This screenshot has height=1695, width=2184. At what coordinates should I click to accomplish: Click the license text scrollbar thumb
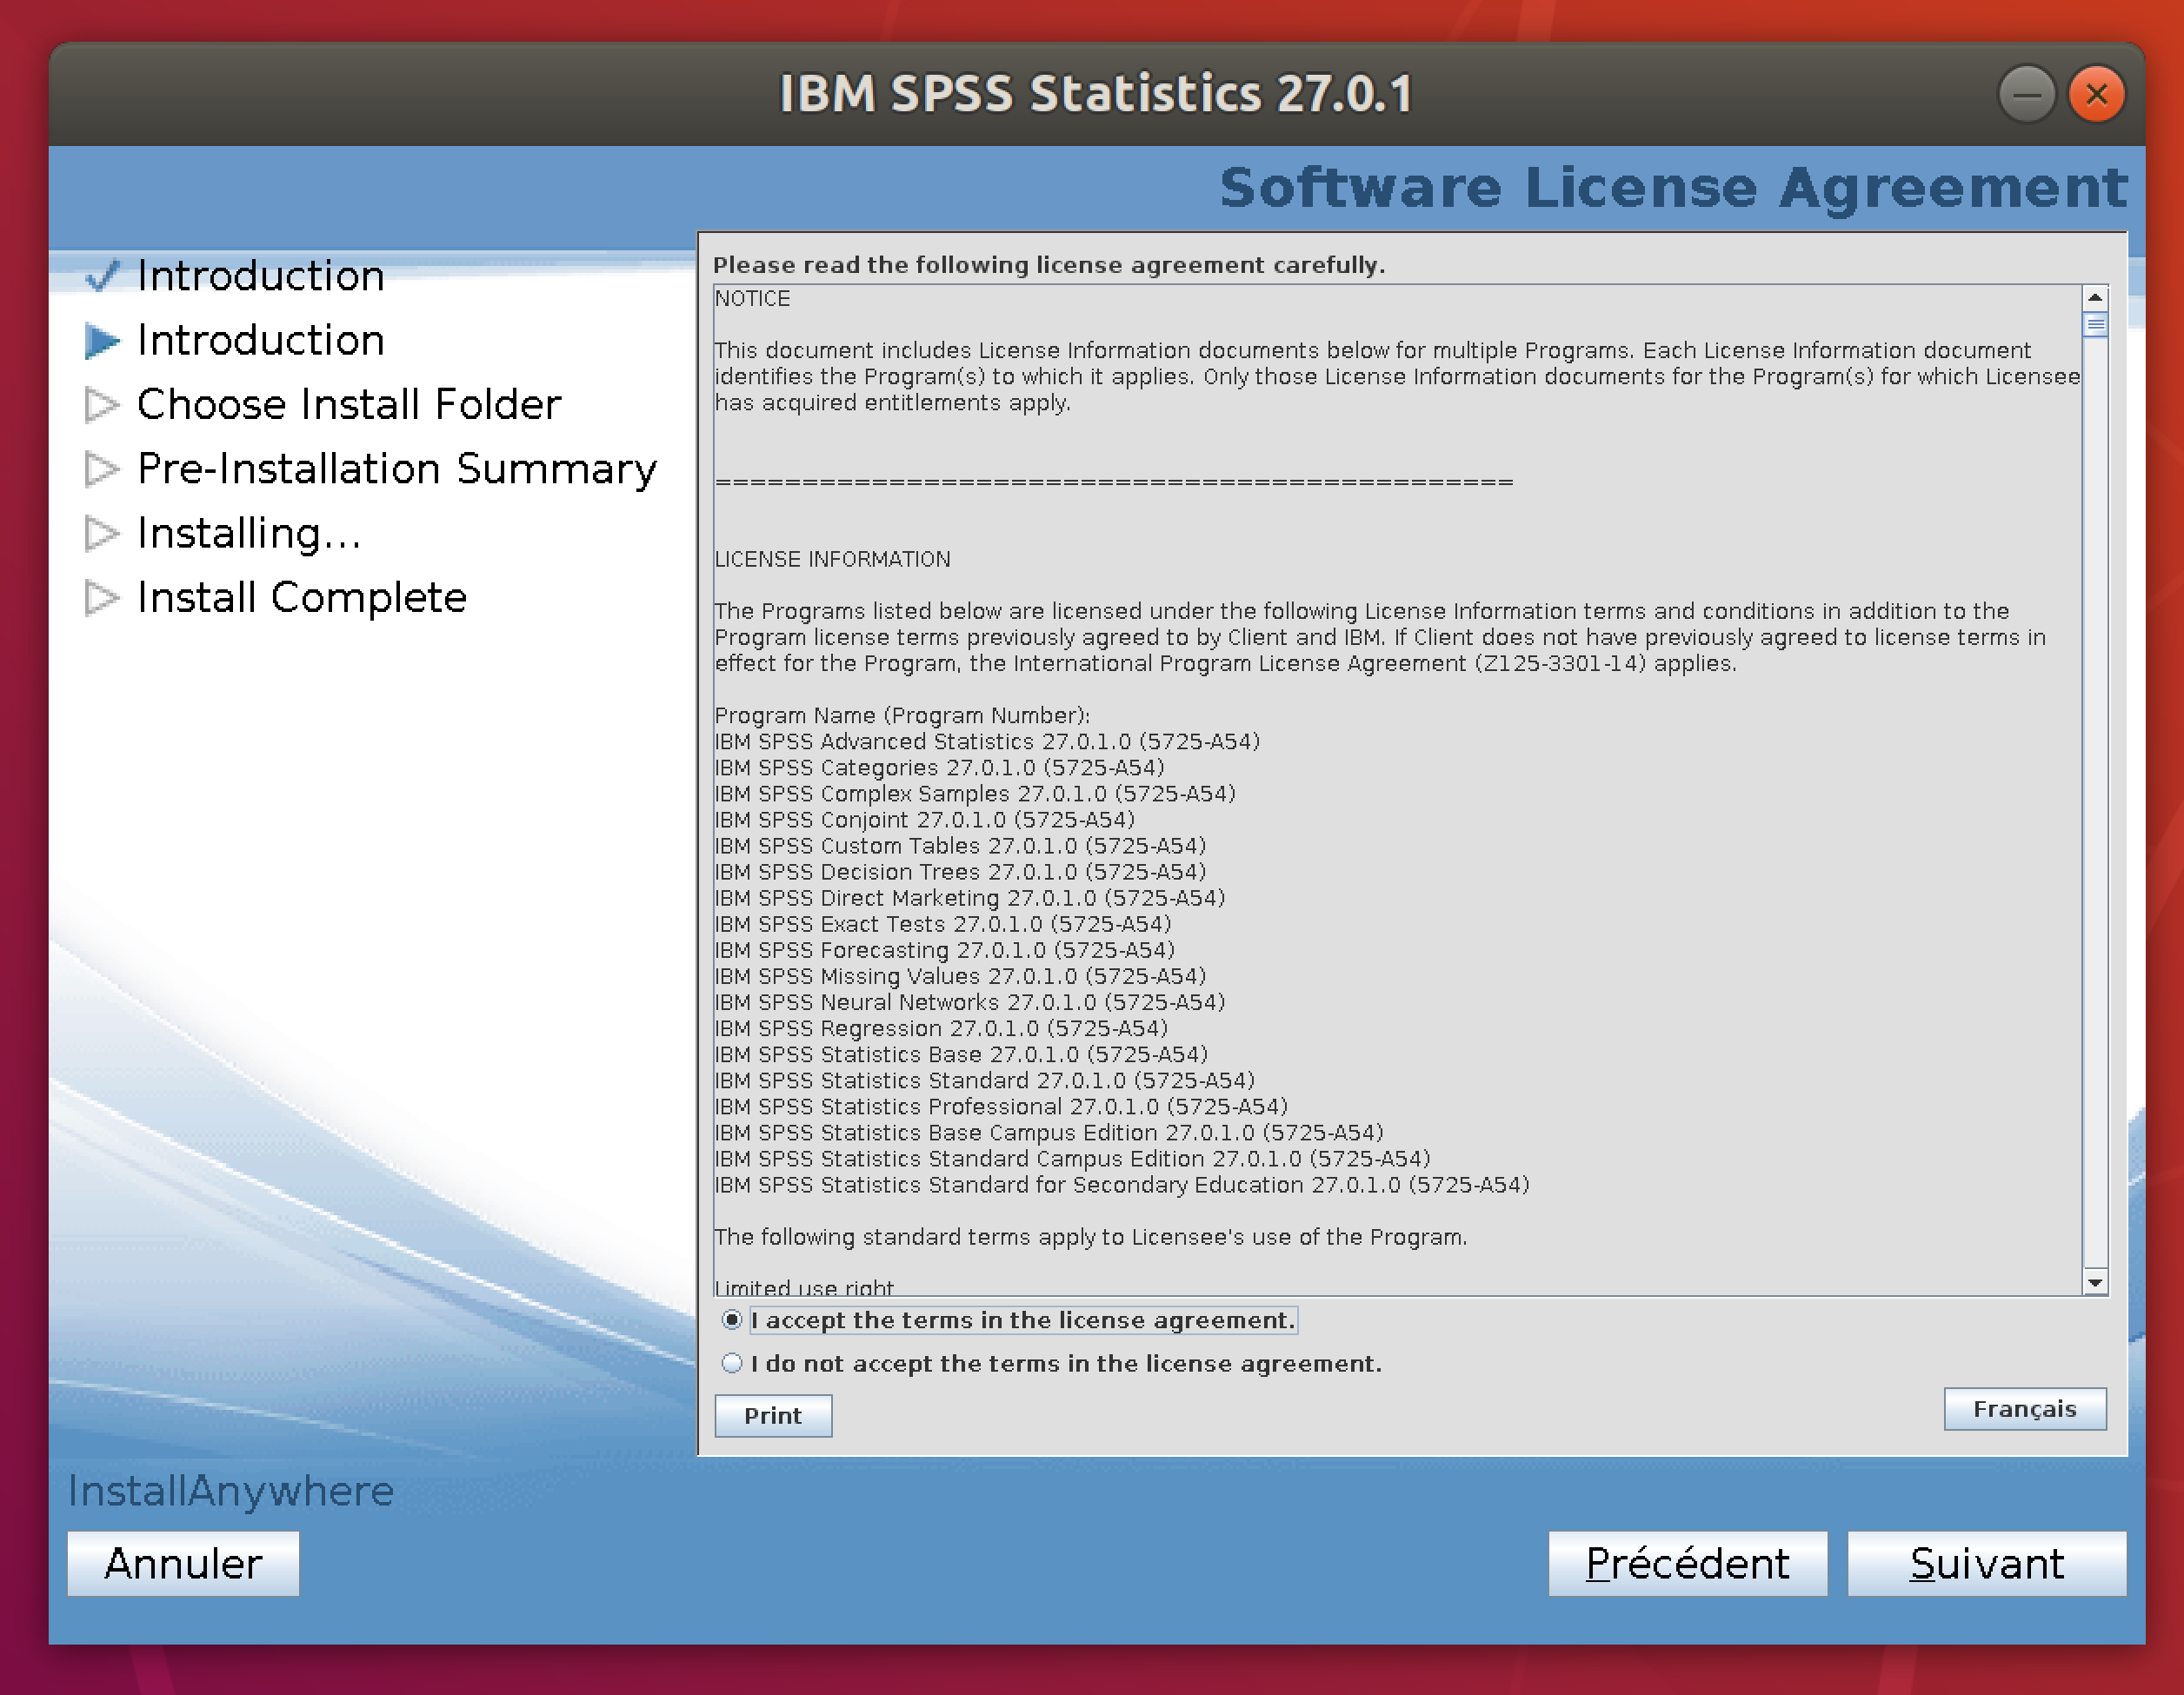coord(2094,325)
